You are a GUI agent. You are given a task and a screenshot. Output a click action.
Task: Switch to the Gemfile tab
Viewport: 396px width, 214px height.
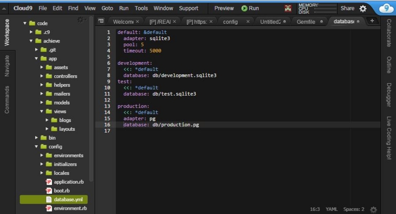(x=306, y=22)
